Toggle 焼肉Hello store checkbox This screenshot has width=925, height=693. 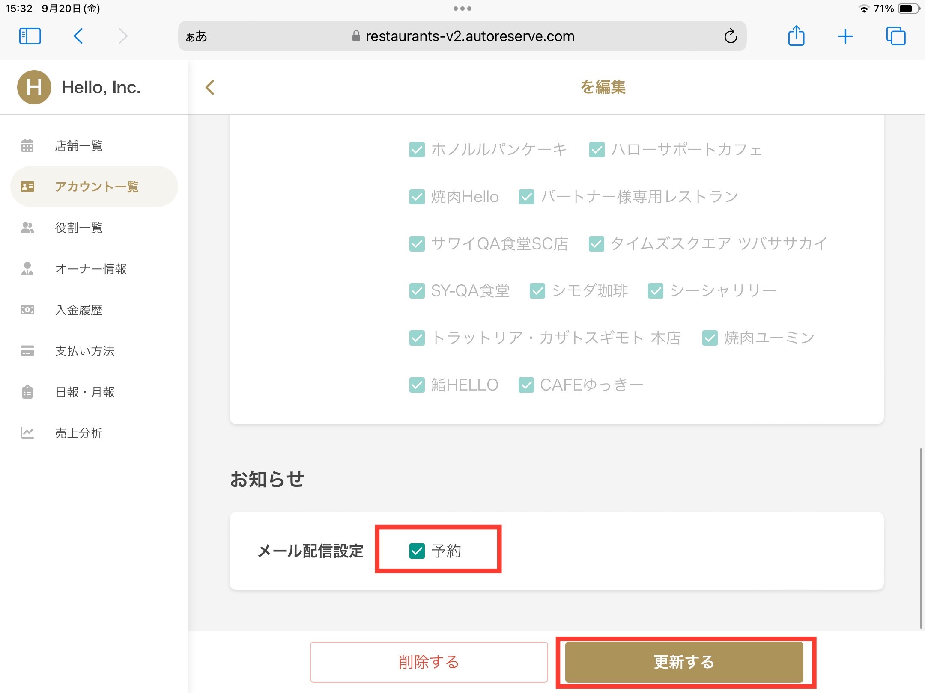tap(417, 197)
